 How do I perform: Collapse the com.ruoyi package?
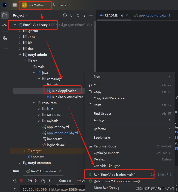[x=39, y=79]
